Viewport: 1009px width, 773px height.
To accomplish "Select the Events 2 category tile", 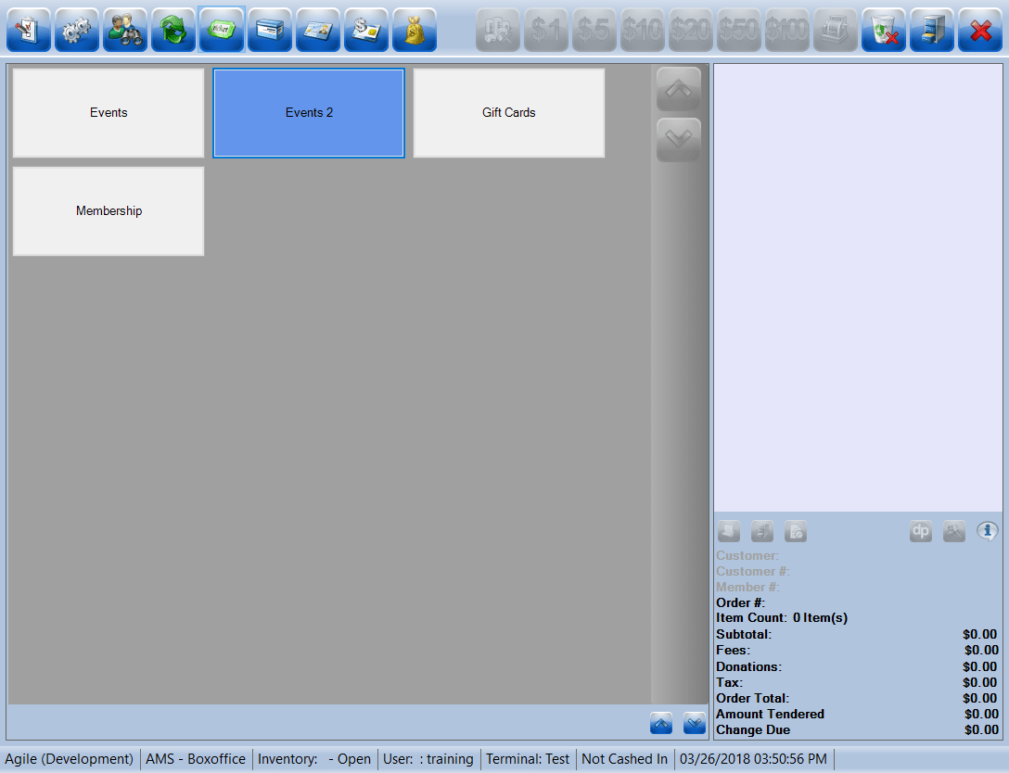I will pyautogui.click(x=309, y=113).
